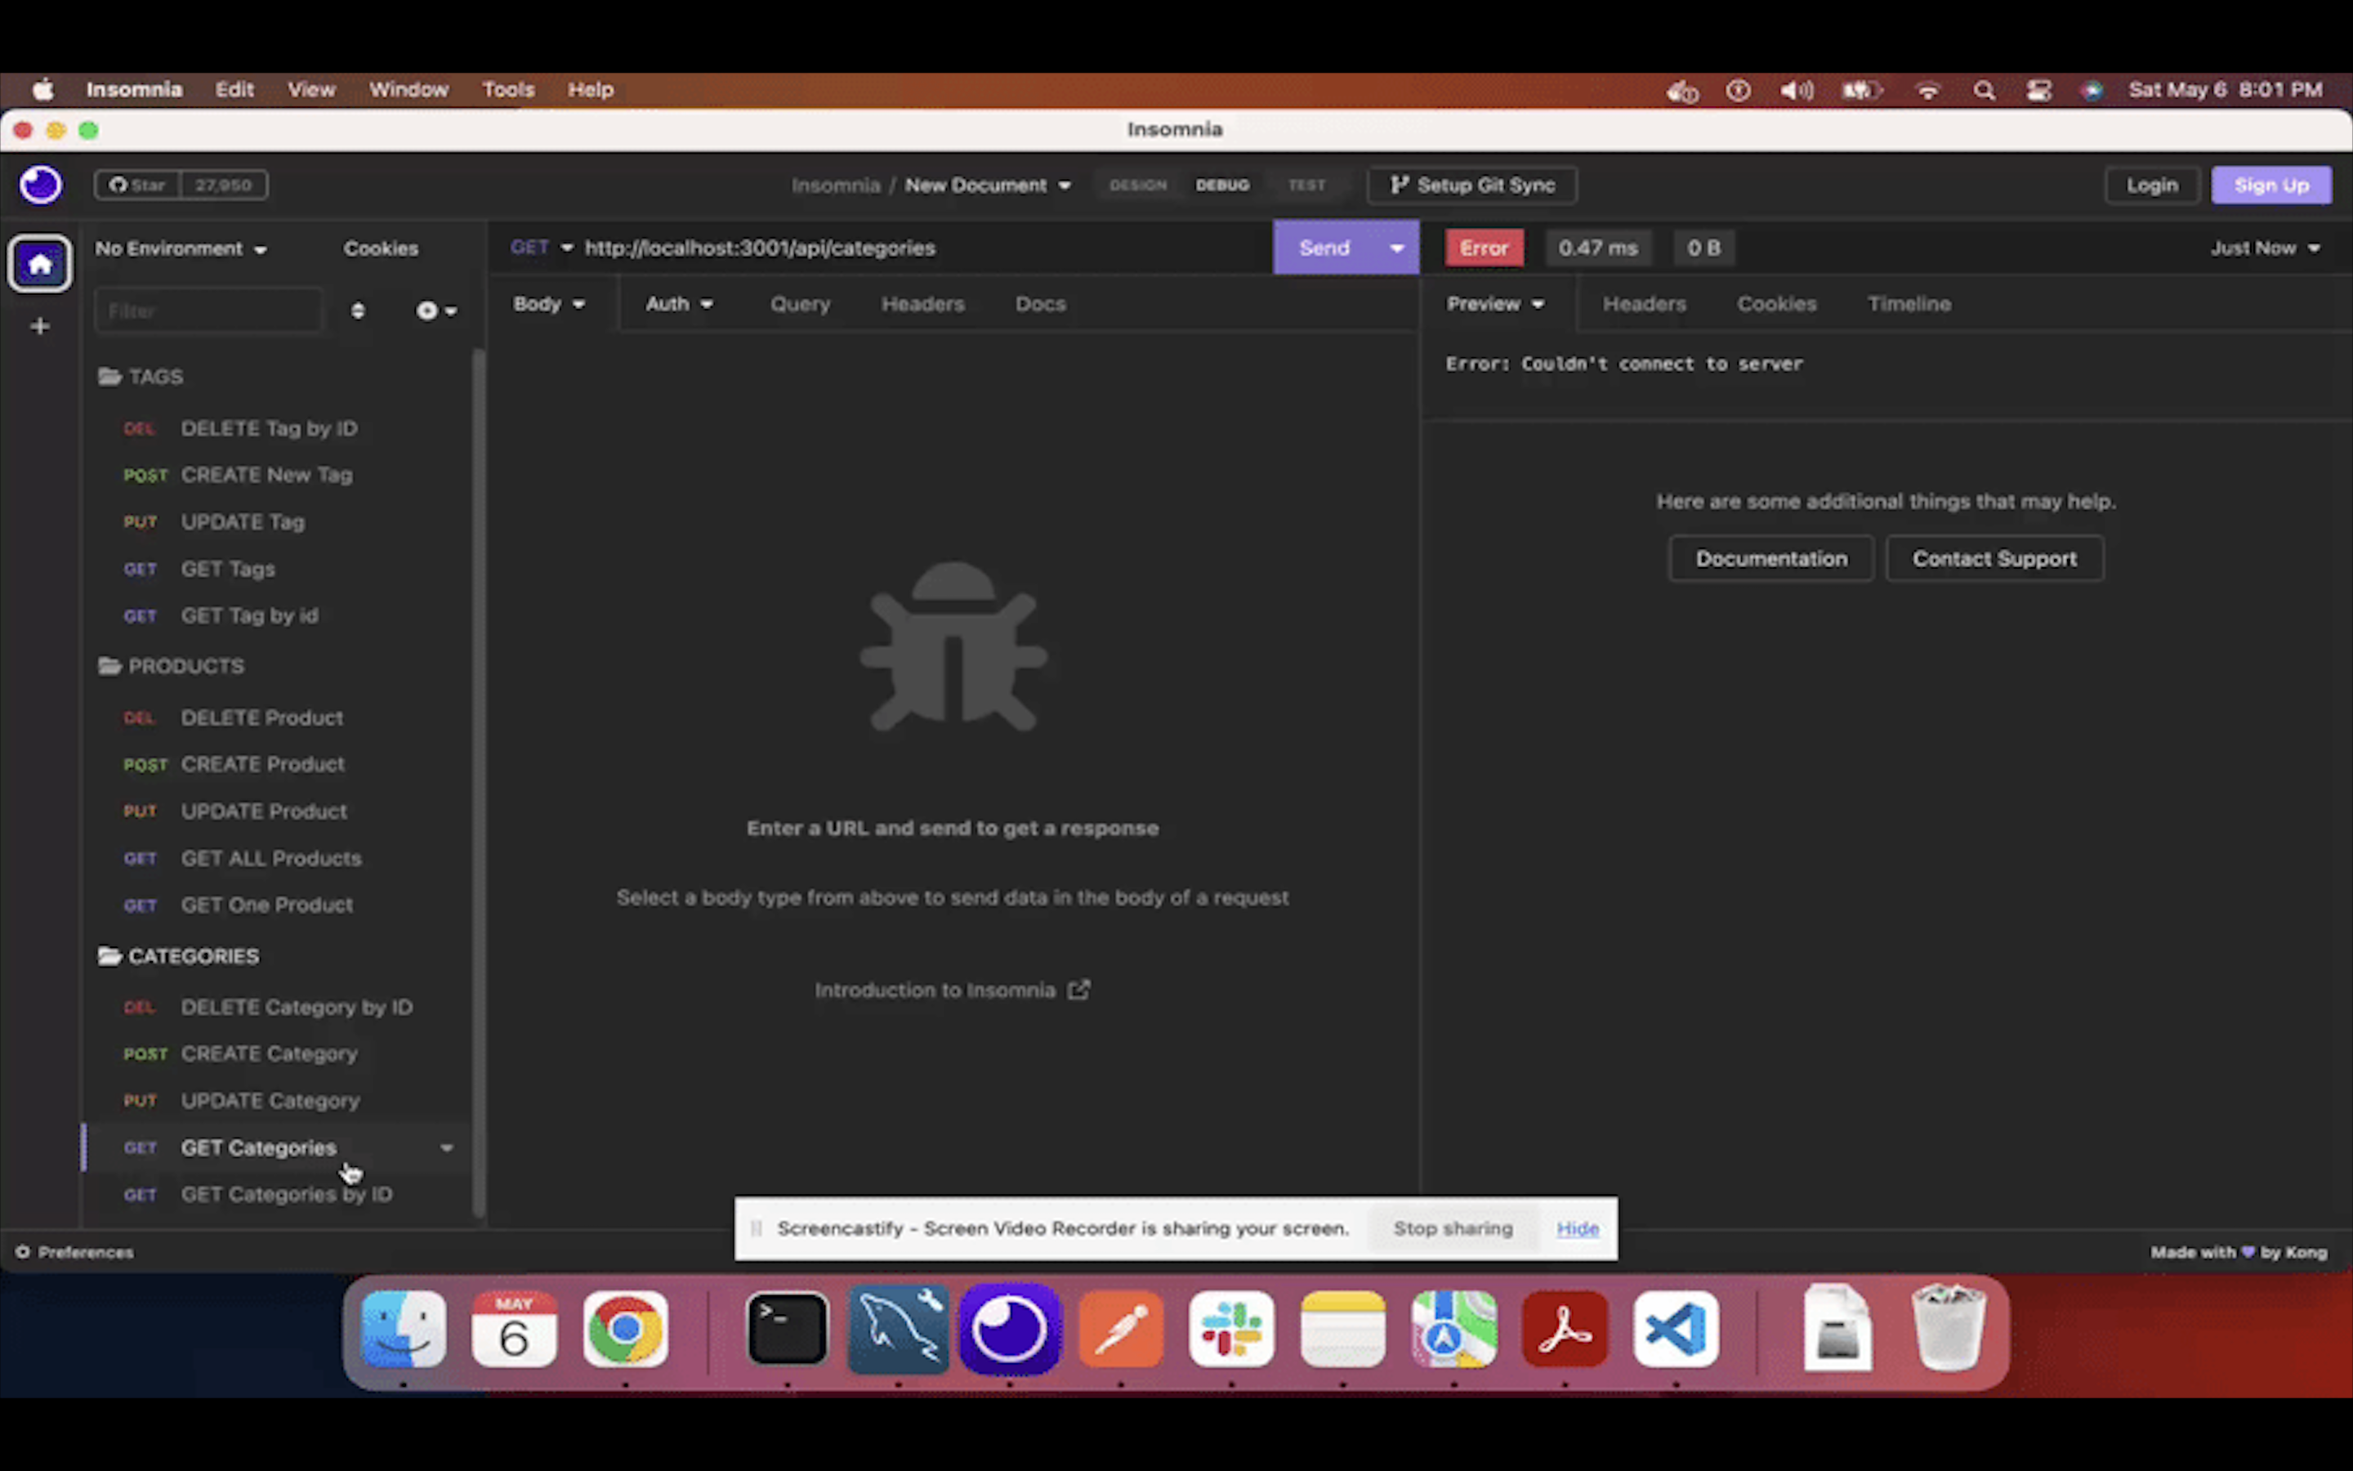Click the sort order icon beside Filter

click(358, 311)
